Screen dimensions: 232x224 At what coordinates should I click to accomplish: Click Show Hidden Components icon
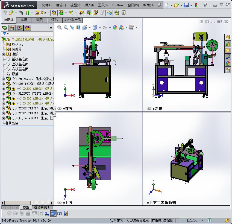pos(54,13)
